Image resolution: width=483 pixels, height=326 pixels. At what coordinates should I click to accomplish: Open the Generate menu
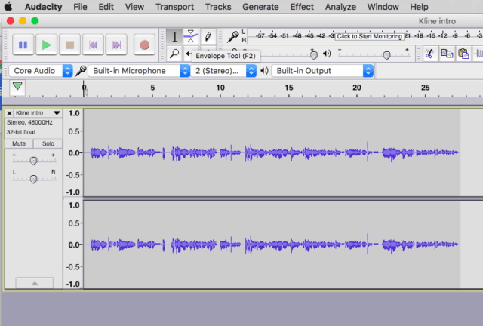point(260,7)
